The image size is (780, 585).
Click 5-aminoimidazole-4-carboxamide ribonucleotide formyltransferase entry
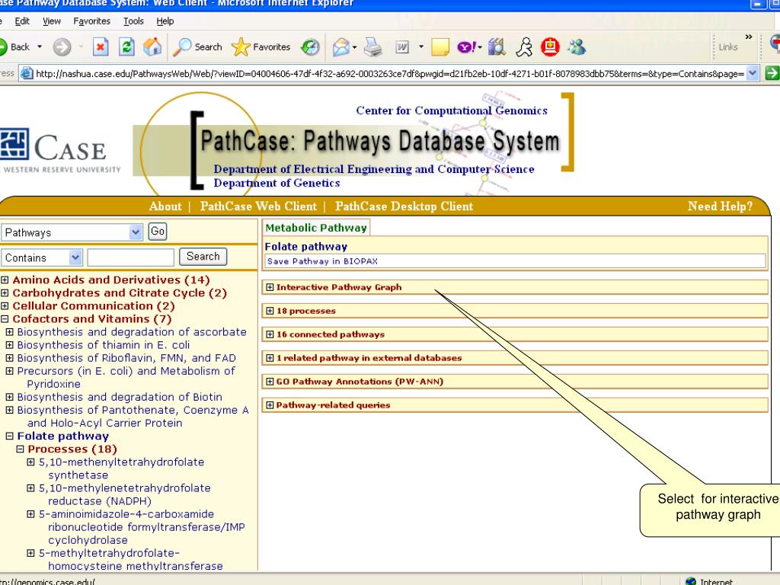pos(141,527)
